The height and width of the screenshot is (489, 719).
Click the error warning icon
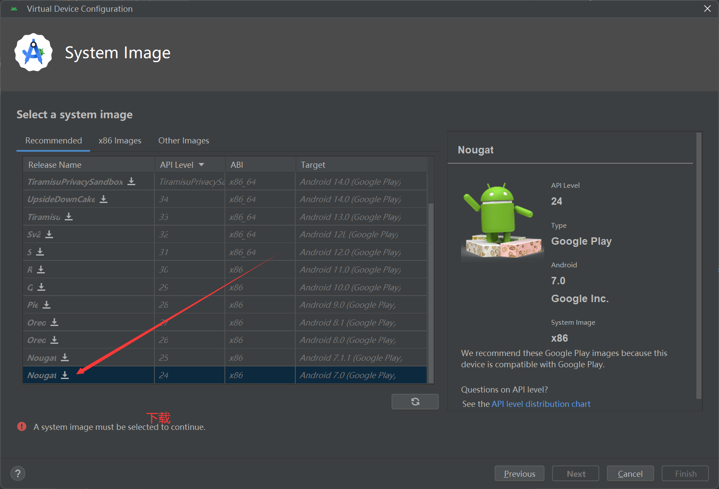[22, 426]
